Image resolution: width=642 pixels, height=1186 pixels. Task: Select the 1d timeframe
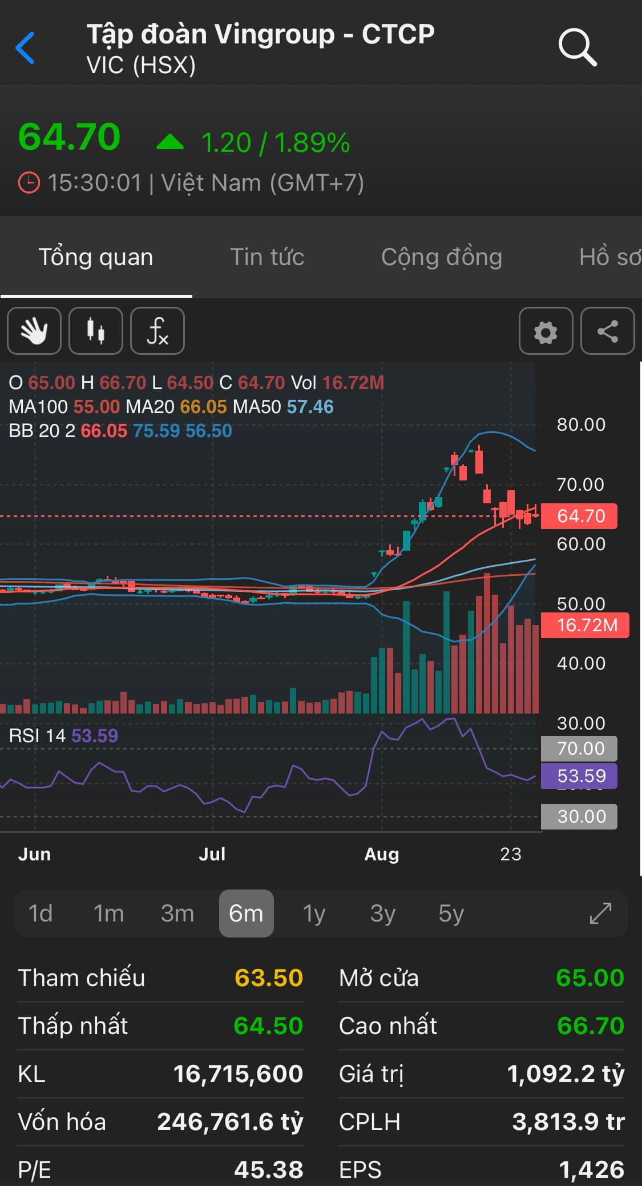[x=41, y=913]
